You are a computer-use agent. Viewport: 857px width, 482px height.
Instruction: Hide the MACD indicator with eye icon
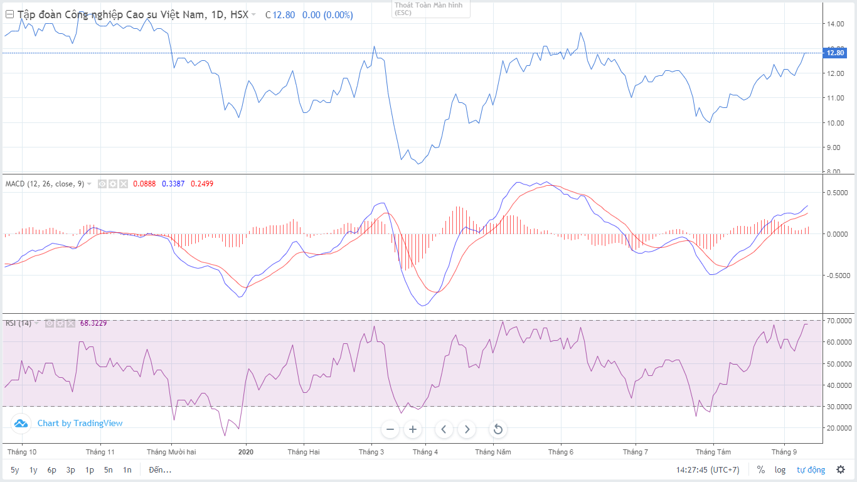102,184
